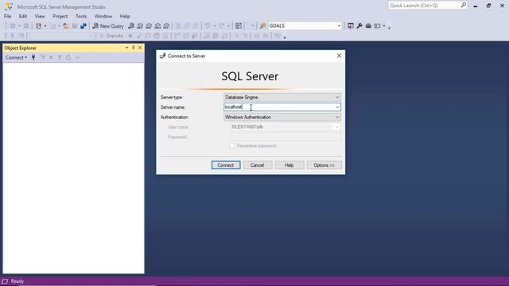The width and height of the screenshot is (509, 286).
Task: Click the Refresh icon in Object Explorer
Action: click(68, 57)
